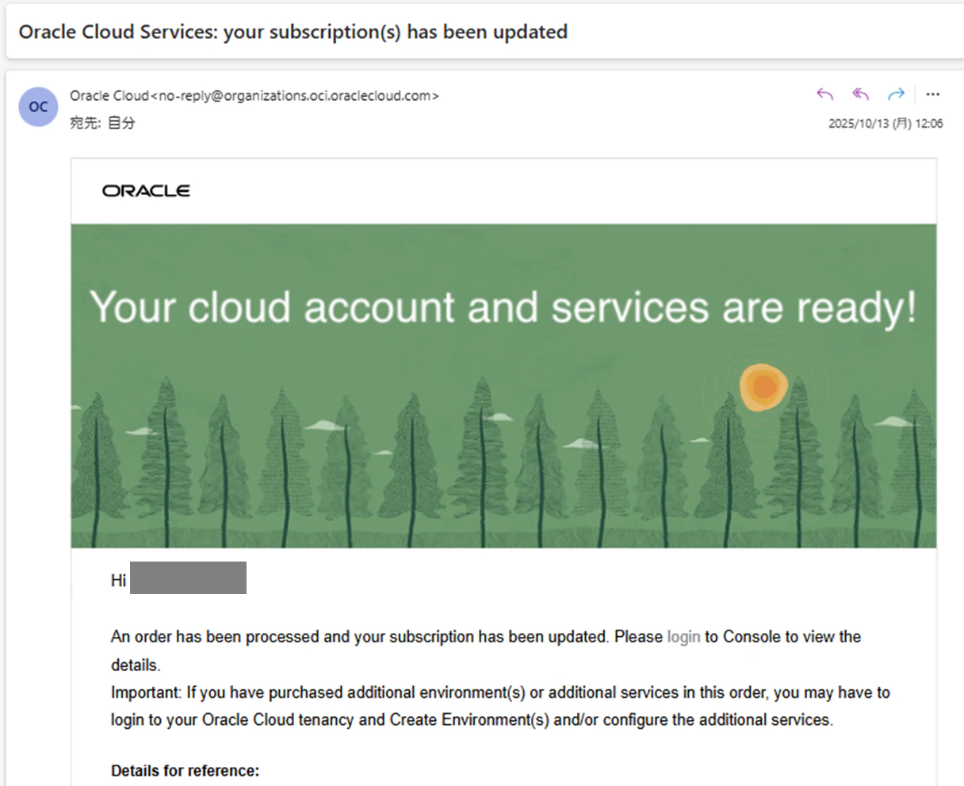Click the recipient line 宛先: 自分
The width and height of the screenshot is (964, 786).
tap(102, 123)
